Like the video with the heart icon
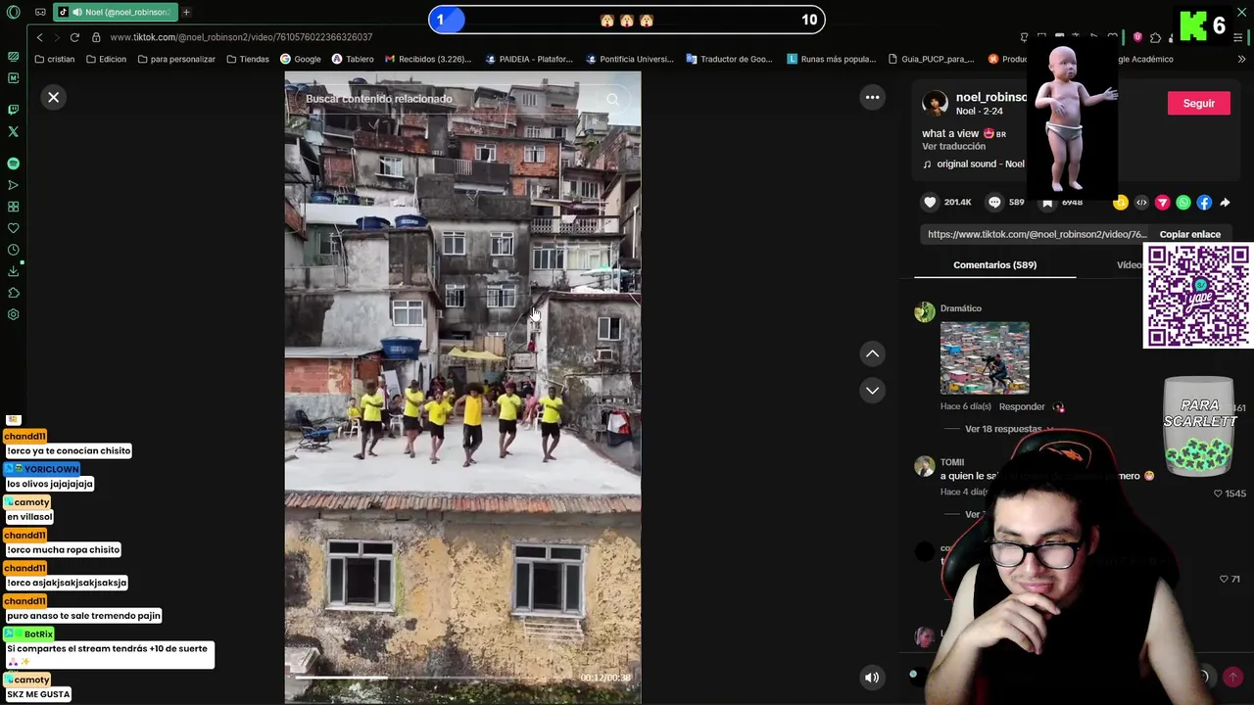 (930, 202)
